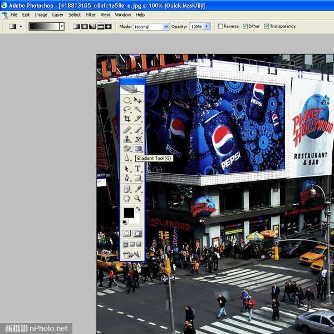The height and width of the screenshot is (334, 334).
Task: Enable the Reverse checkbox
Action: pyautogui.click(x=221, y=26)
